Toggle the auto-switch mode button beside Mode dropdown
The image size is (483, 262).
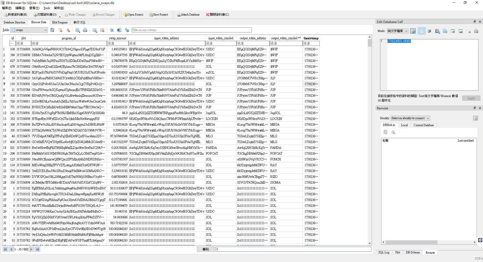413,31
